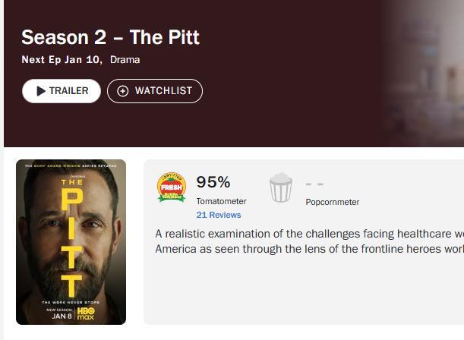Click the empty Popcornmeter score dashes
464x340 pixels.
pos(314,184)
